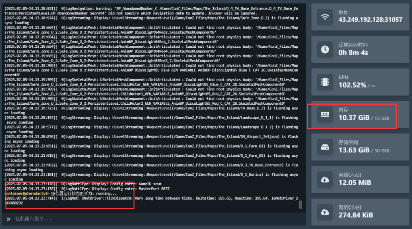Click the CPU usage 102.52% value

point(352,85)
